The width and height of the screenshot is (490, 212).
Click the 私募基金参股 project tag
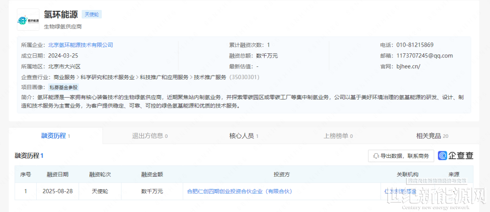[x=64, y=87]
